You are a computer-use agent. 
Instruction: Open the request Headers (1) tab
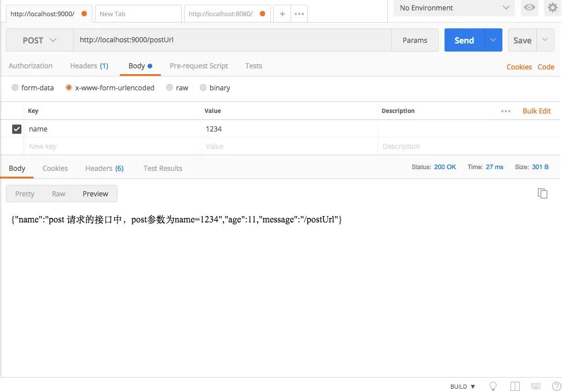click(89, 65)
